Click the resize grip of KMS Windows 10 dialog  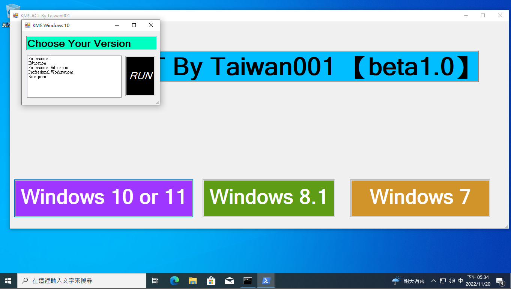coord(158,102)
